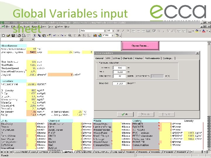Image resolution: width=211 pixels, height=158 pixels.
Task: Sort ascending with the A-Z icon
Action: pos(84,35)
